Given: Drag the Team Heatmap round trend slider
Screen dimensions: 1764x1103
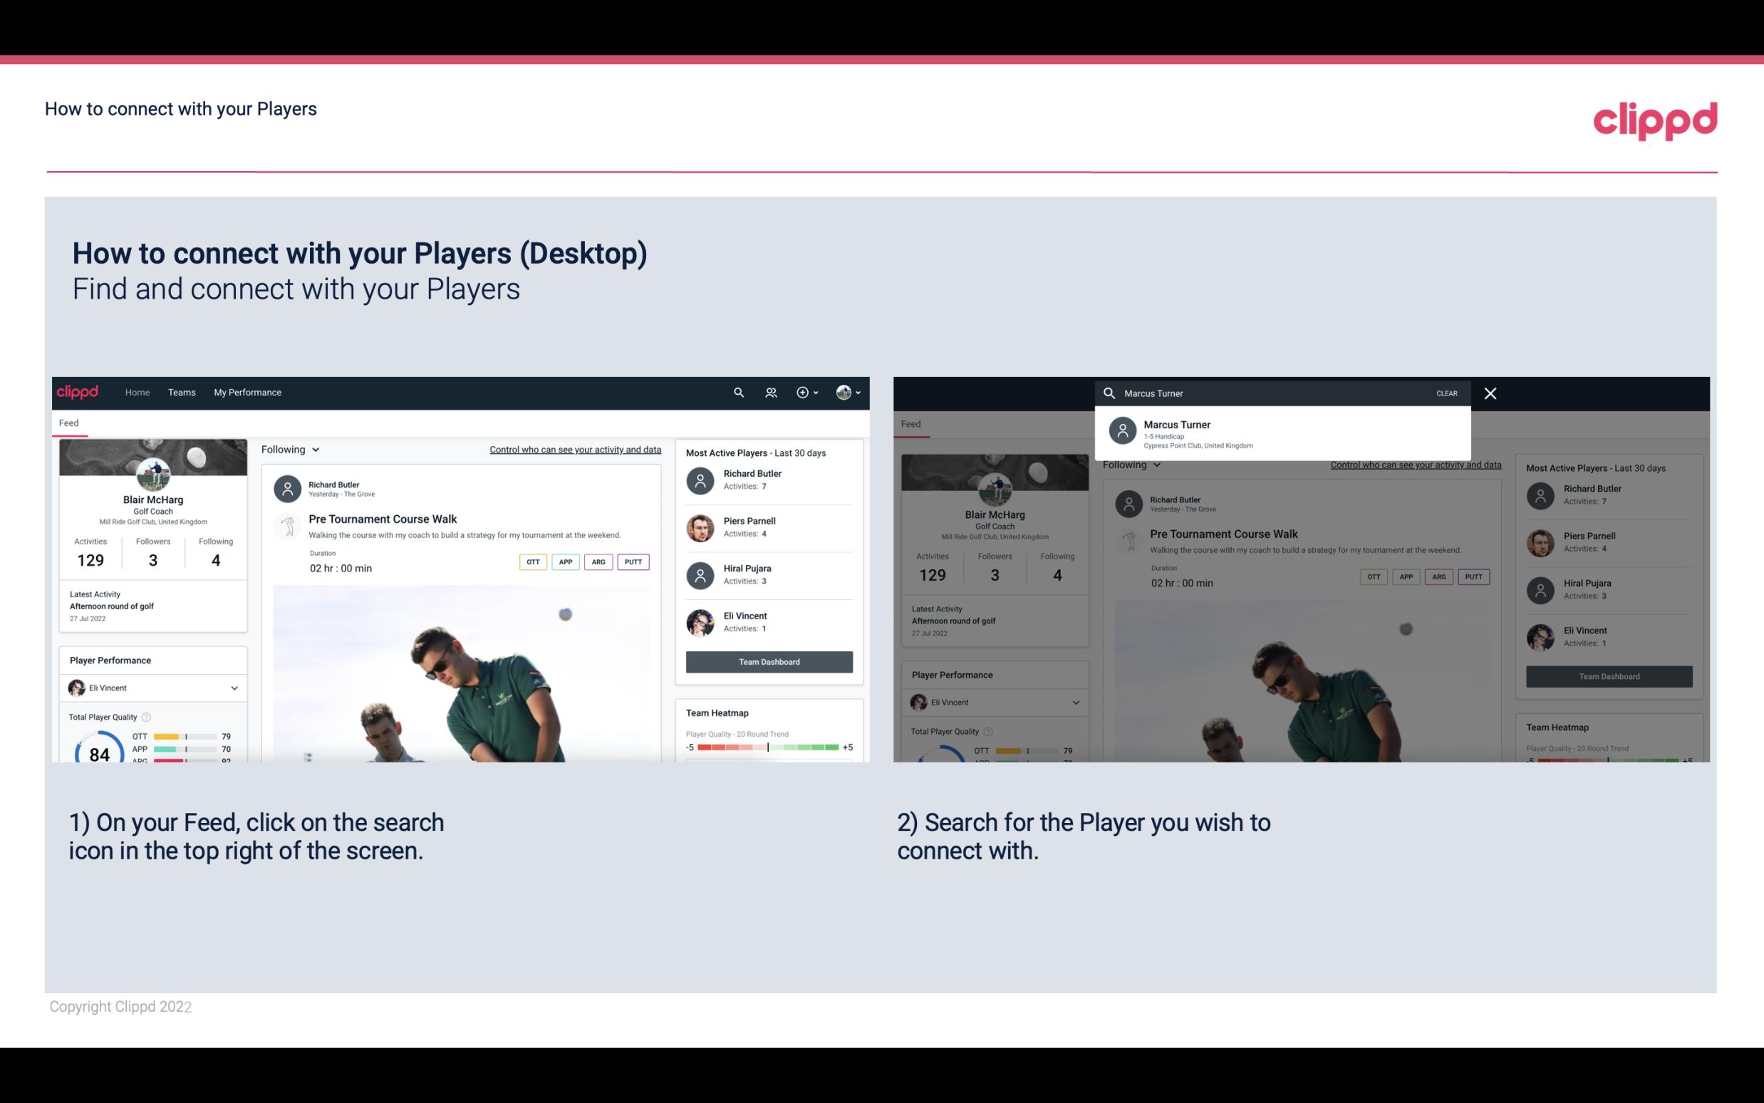Looking at the screenshot, I should click(768, 747).
